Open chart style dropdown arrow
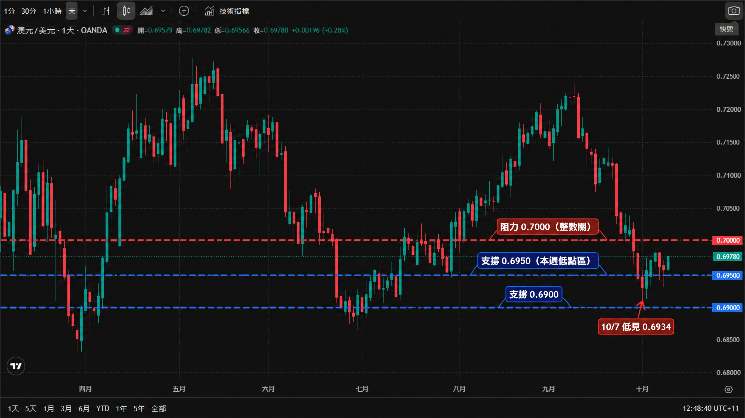 163,11
